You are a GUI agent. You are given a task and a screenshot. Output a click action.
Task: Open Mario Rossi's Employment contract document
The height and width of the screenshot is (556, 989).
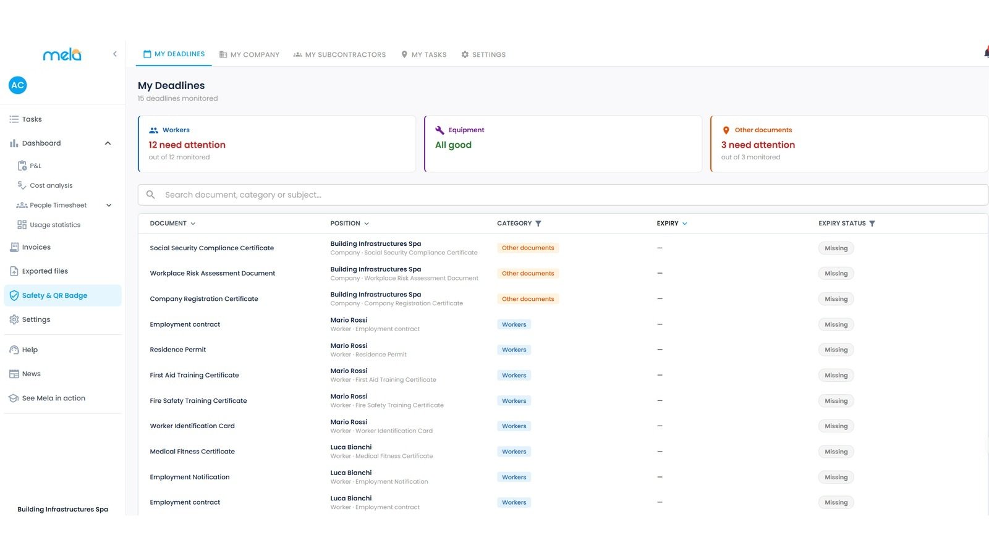[x=185, y=324]
